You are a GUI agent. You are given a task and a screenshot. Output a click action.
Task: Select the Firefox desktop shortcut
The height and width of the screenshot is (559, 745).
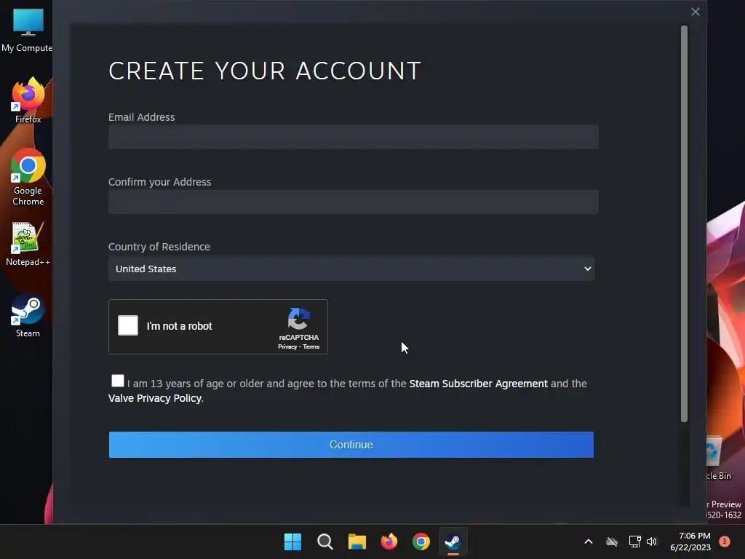click(28, 100)
